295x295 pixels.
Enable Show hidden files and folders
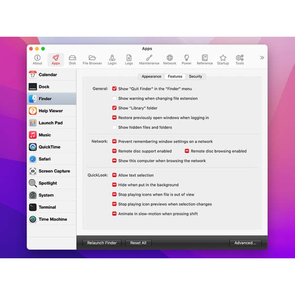[115, 127]
